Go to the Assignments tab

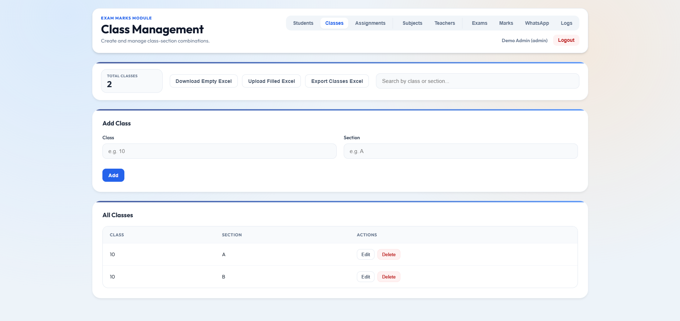pos(370,23)
